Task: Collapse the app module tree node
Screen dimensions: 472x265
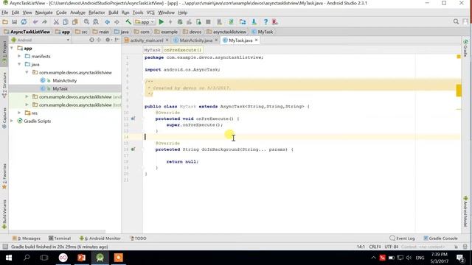Action: coord(12,48)
